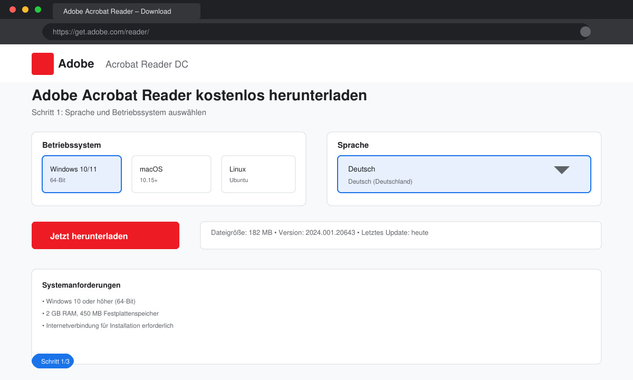This screenshot has width=633, height=380.
Task: Click the Sprache section label
Action: click(353, 145)
